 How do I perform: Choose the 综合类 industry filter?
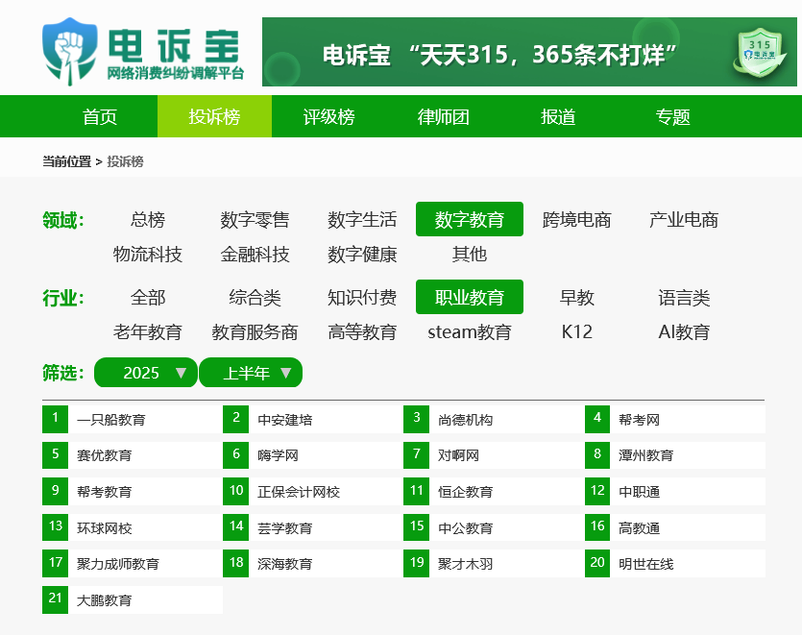pos(255,297)
